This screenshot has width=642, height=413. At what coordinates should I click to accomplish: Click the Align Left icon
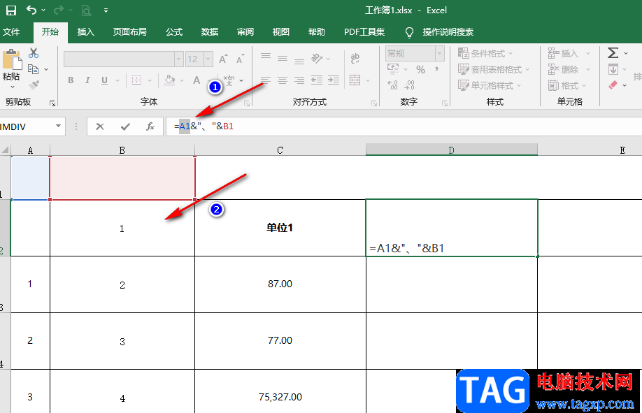coord(266,80)
